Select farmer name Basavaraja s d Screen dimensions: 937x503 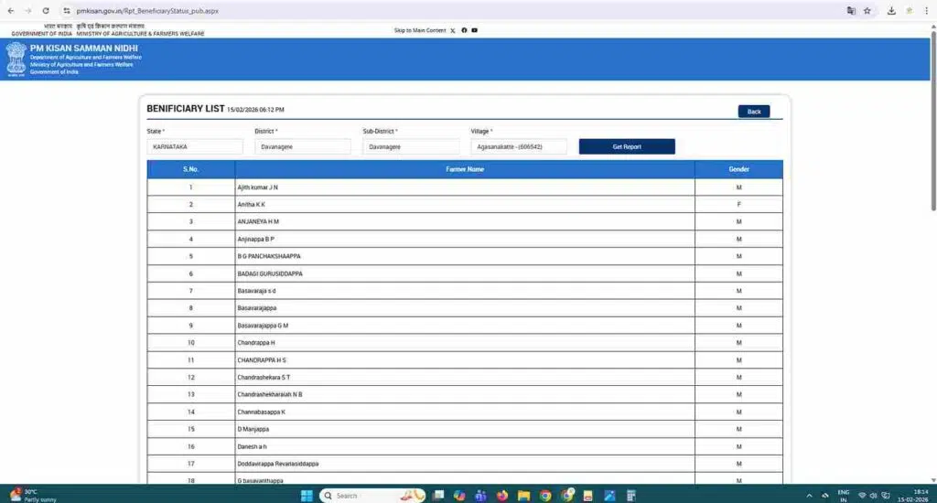point(256,291)
